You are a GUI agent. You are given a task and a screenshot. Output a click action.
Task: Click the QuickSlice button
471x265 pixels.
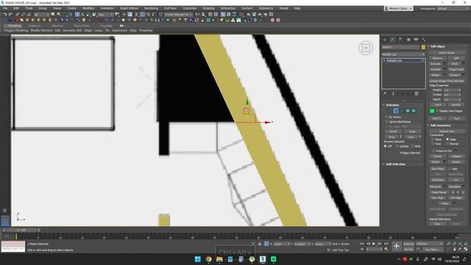pyautogui.click(x=437, y=180)
